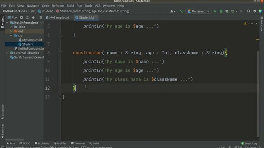Open the VCS menu
264x148 pixels.
click(x=97, y=6)
